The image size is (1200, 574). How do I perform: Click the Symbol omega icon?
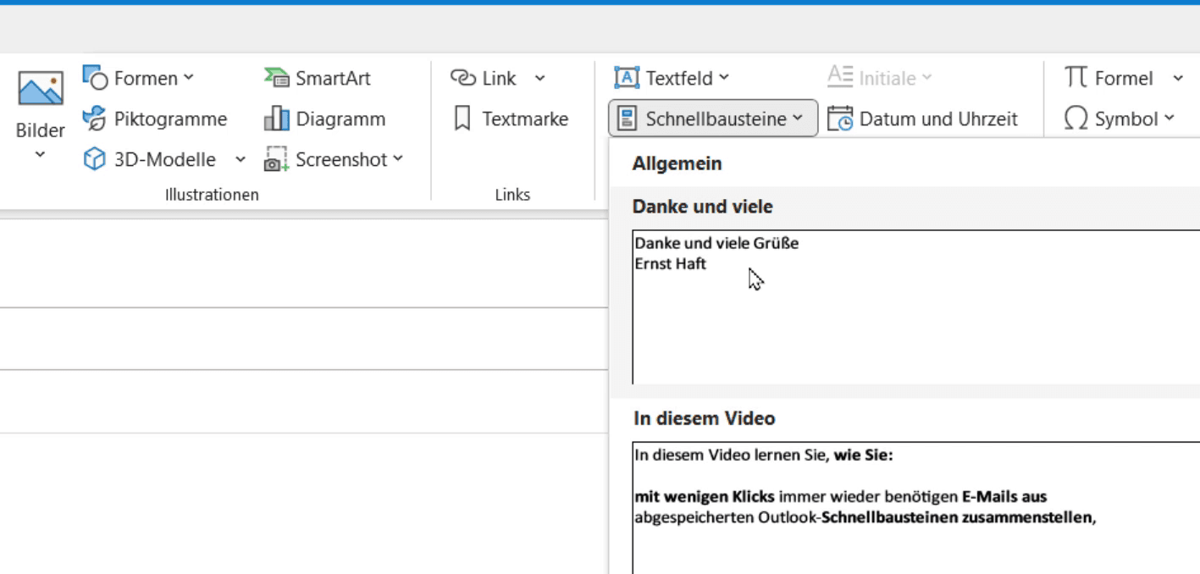coord(1076,119)
